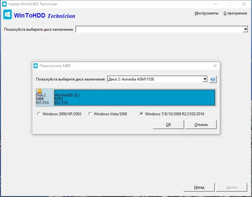Click the Disk 2 drive icon
The width and height of the screenshot is (252, 197).
[39, 91]
